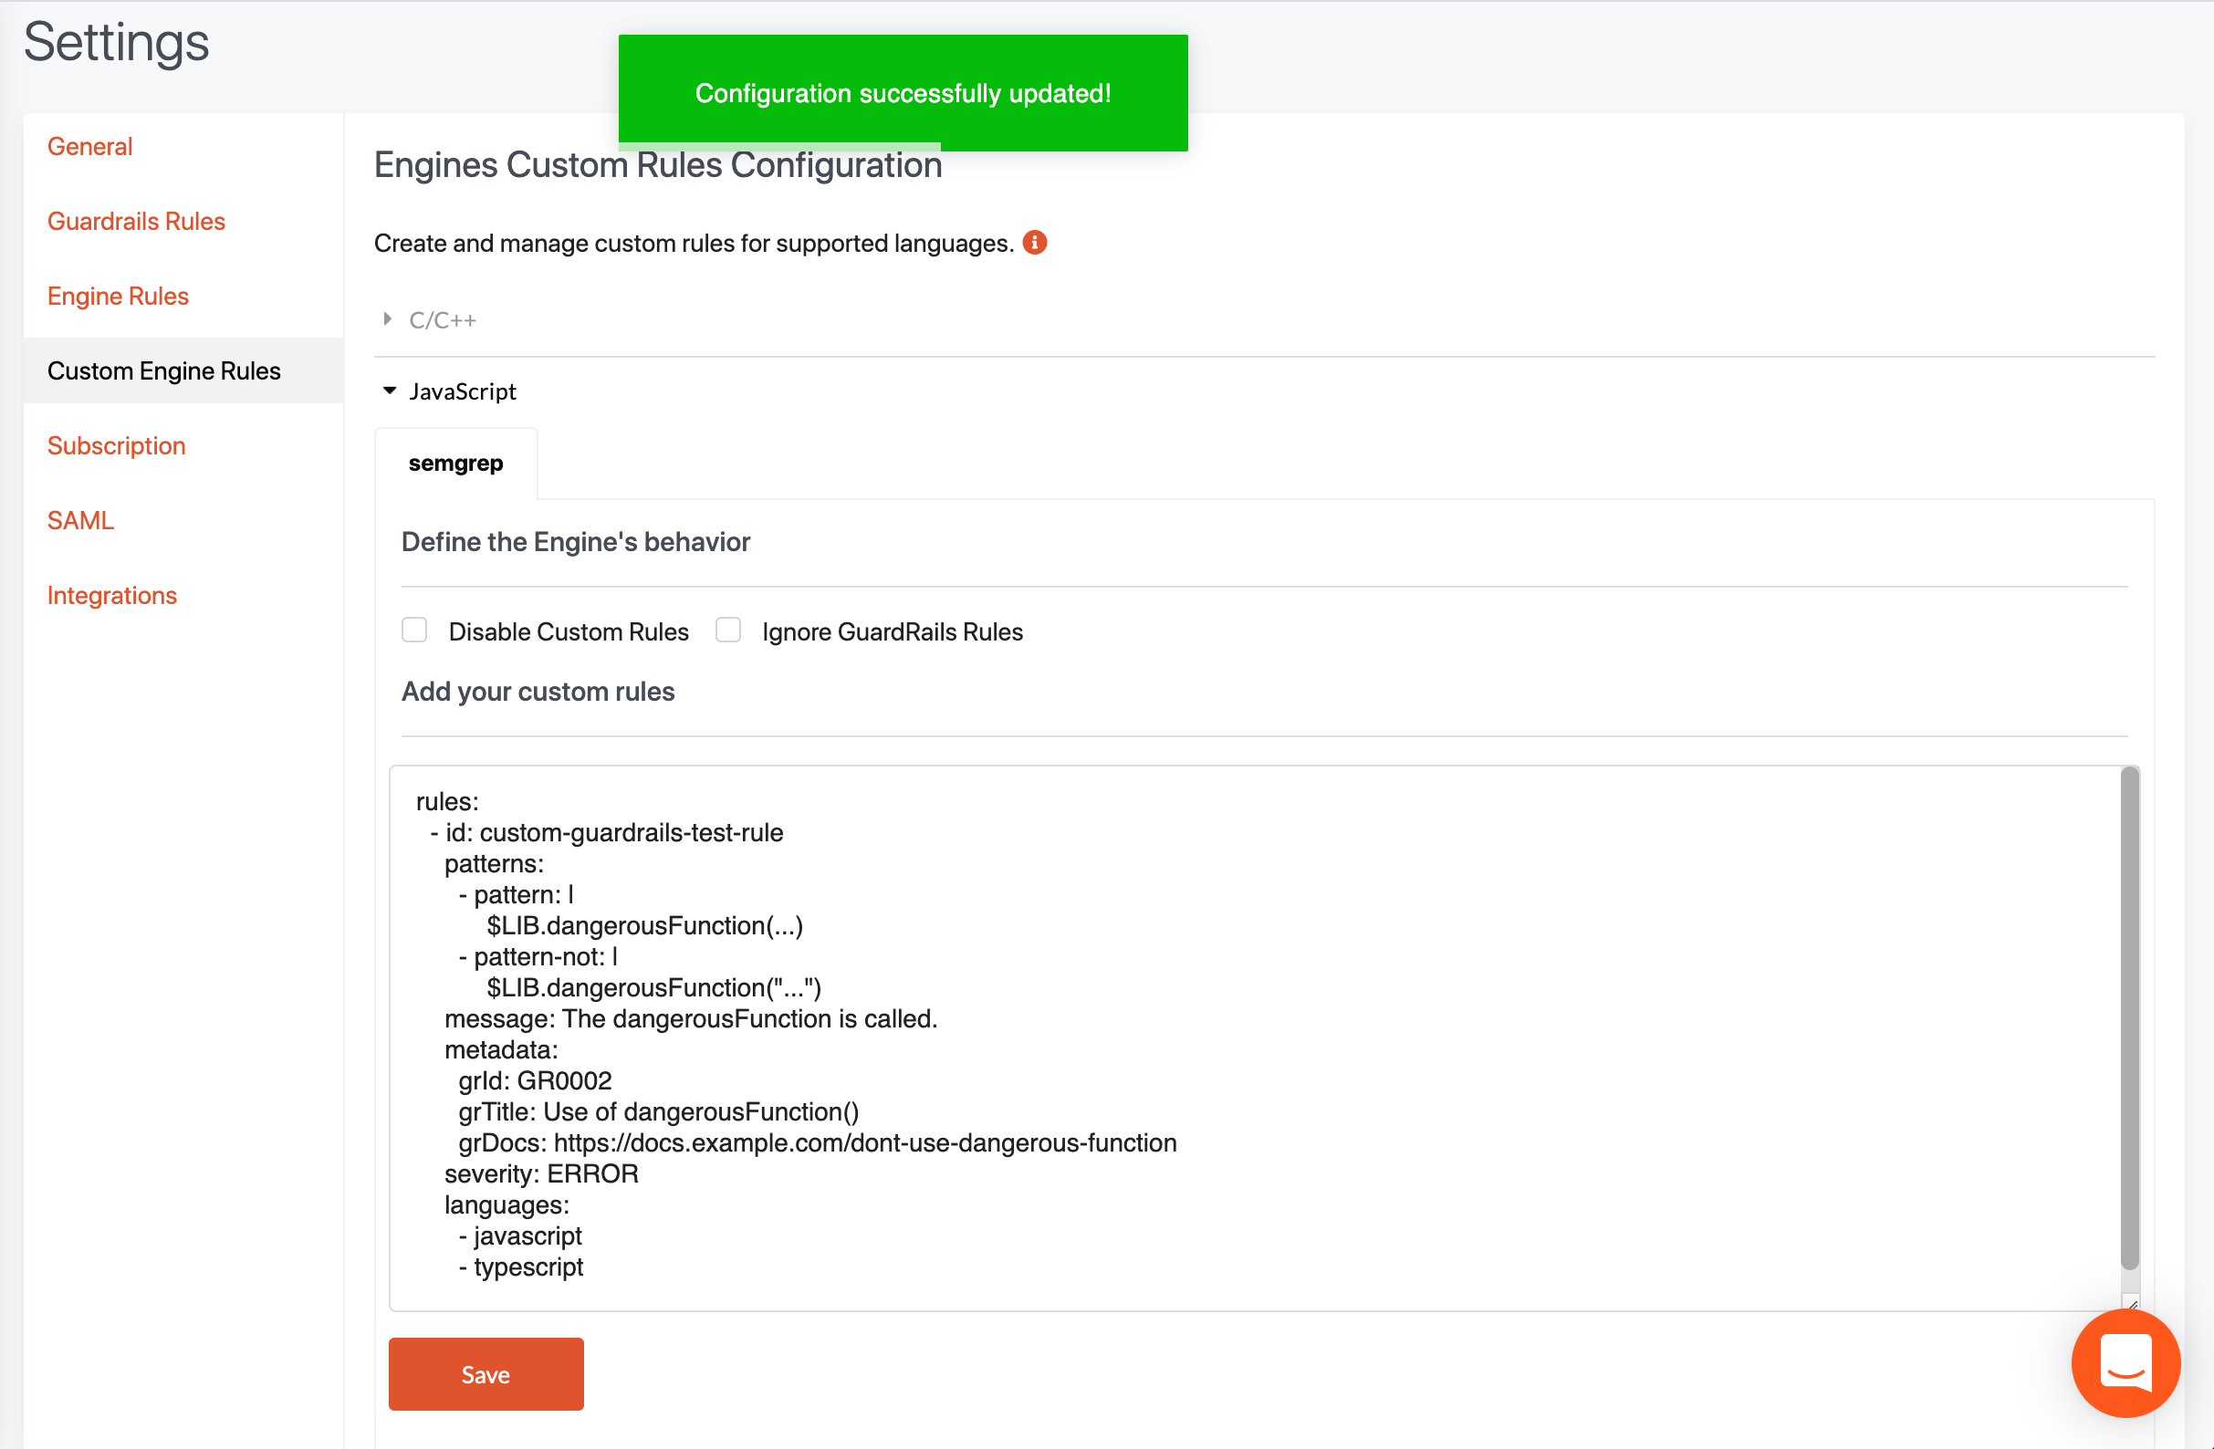The image size is (2214, 1449).
Task: Open the chat support bubble icon
Action: click(x=2125, y=1361)
